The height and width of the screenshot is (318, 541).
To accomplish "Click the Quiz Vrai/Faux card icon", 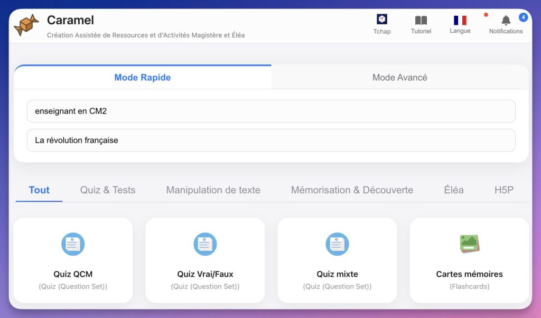I will pos(205,244).
